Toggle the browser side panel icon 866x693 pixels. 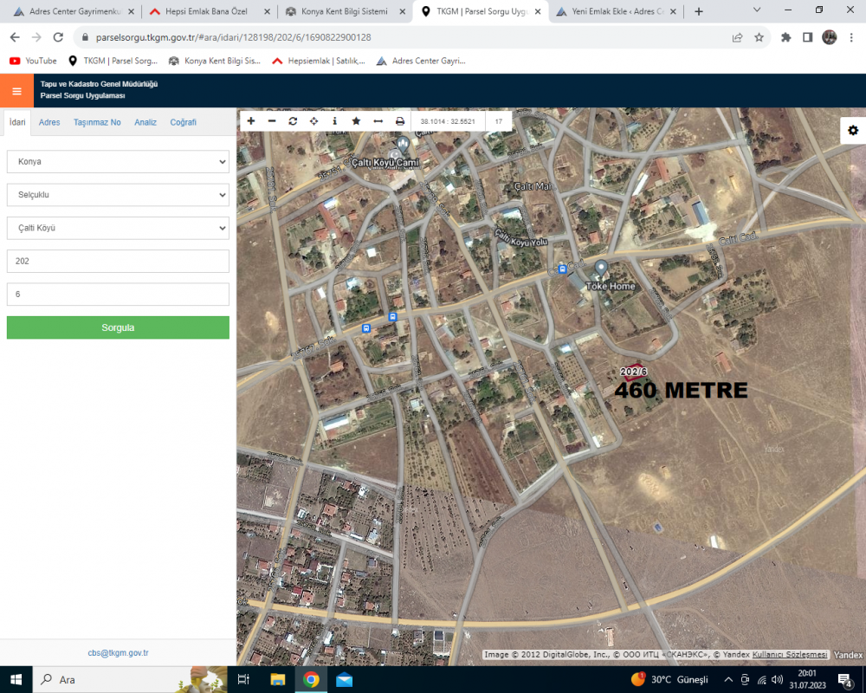pos(807,37)
